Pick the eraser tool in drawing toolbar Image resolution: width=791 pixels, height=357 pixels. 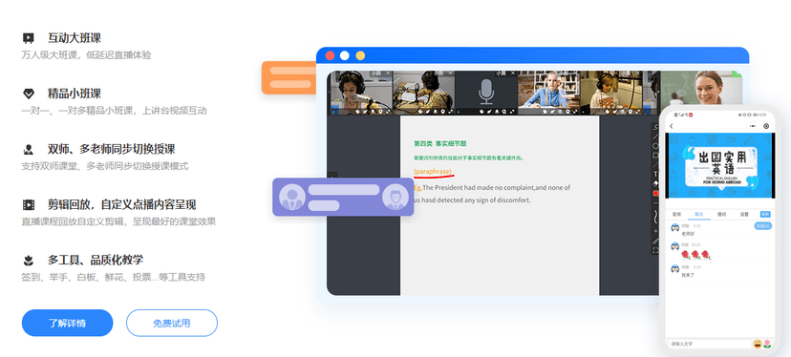[655, 183]
